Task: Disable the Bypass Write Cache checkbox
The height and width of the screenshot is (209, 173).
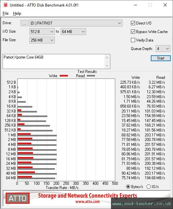Action: click(133, 32)
